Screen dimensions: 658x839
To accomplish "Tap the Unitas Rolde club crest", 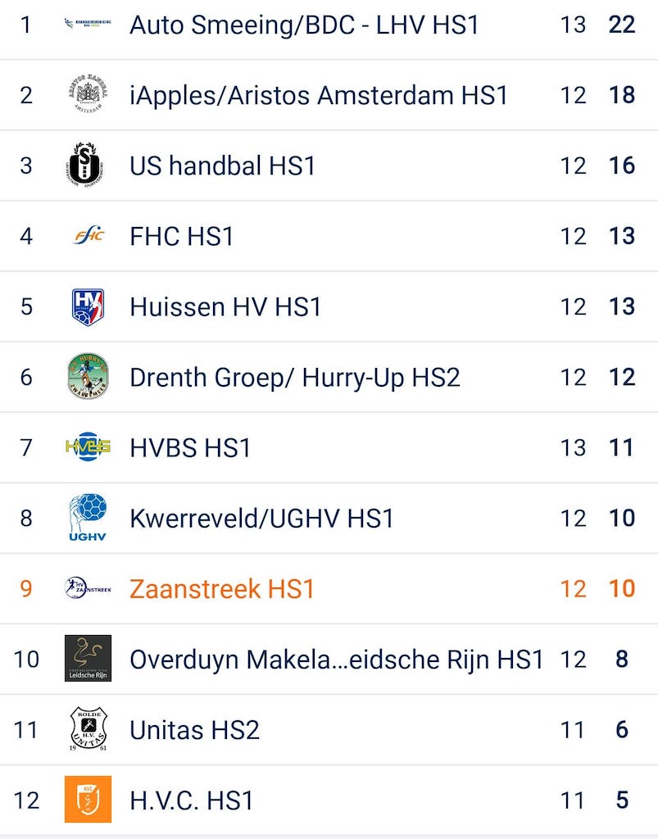I will pos(88,729).
